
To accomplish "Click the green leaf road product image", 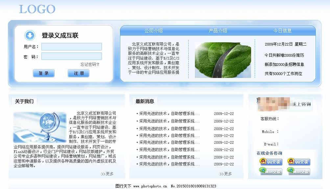I will [223, 60].
